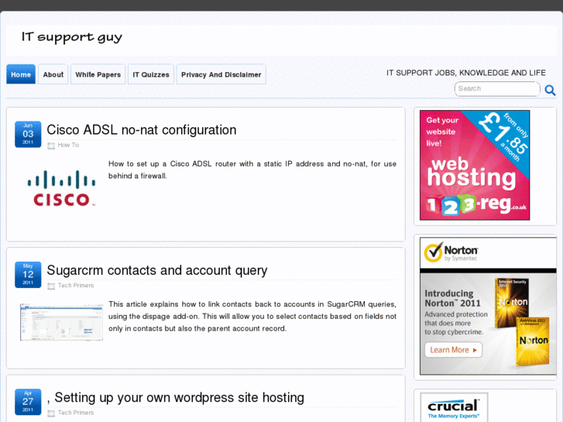Click the Apr 27 2011 date badge
Screen dimensions: 563x422
[28, 402]
